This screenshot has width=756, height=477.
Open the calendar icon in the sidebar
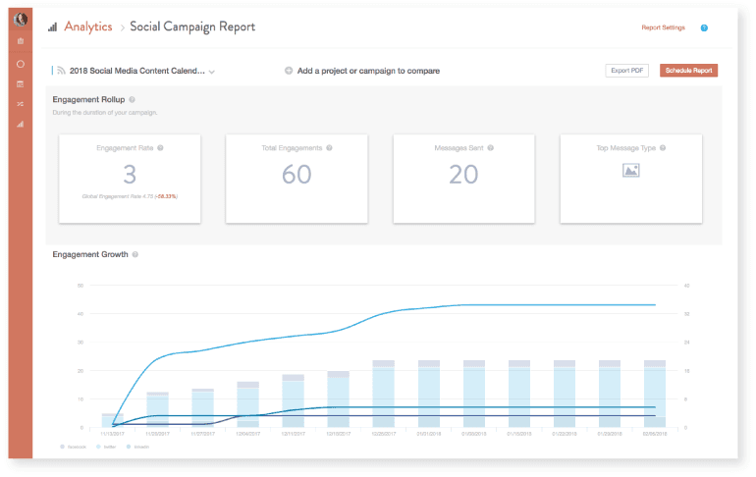point(21,83)
